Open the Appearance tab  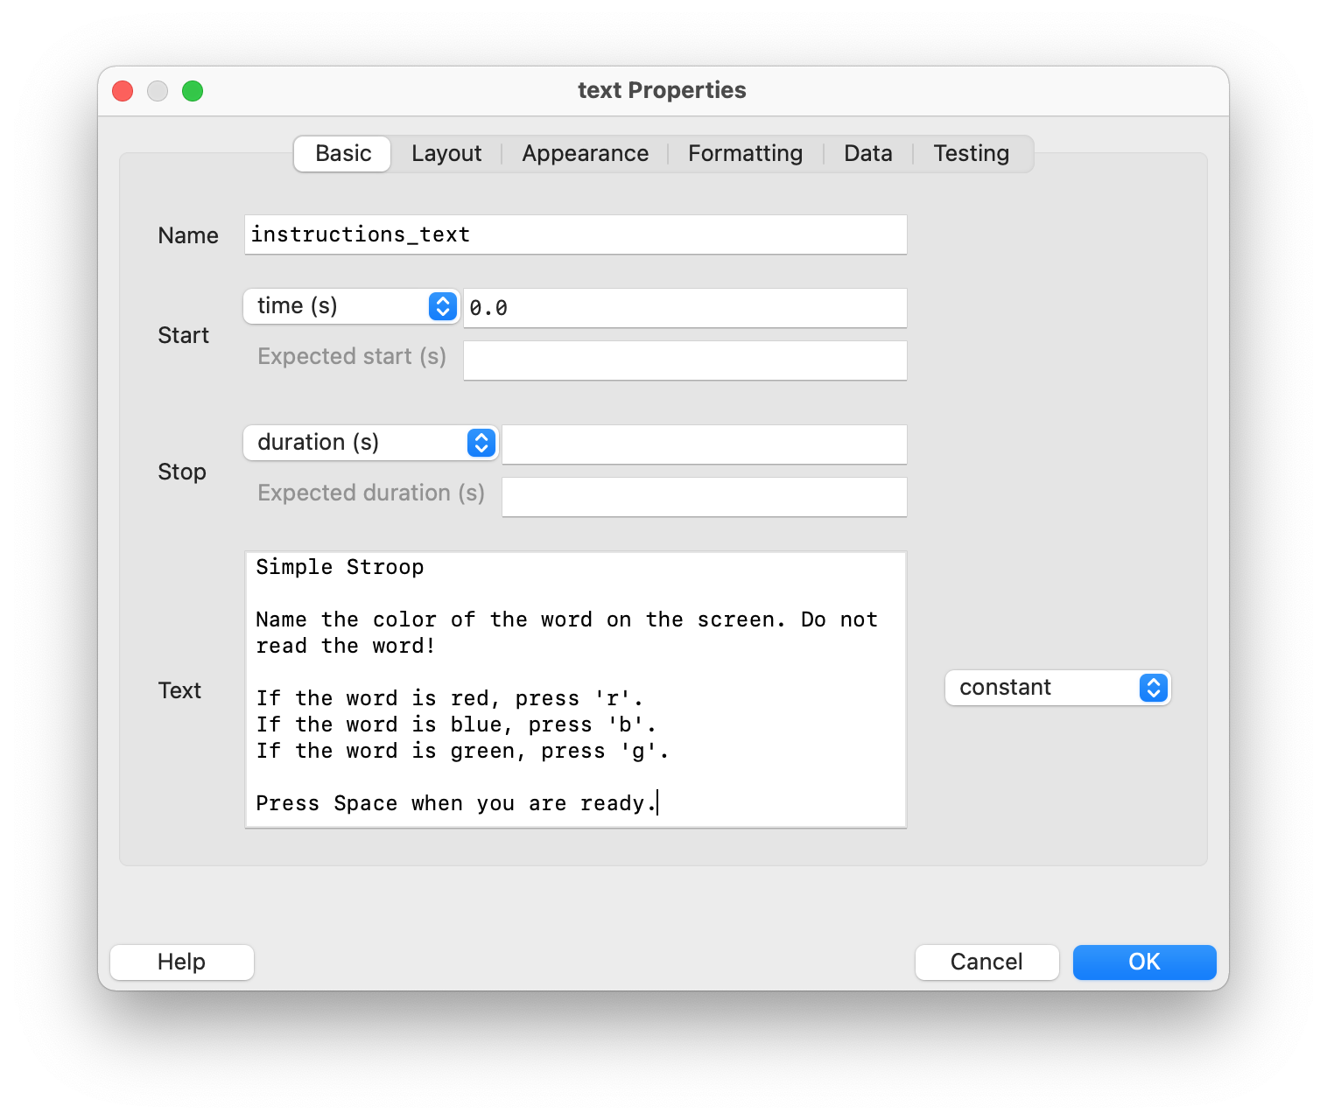point(585,154)
